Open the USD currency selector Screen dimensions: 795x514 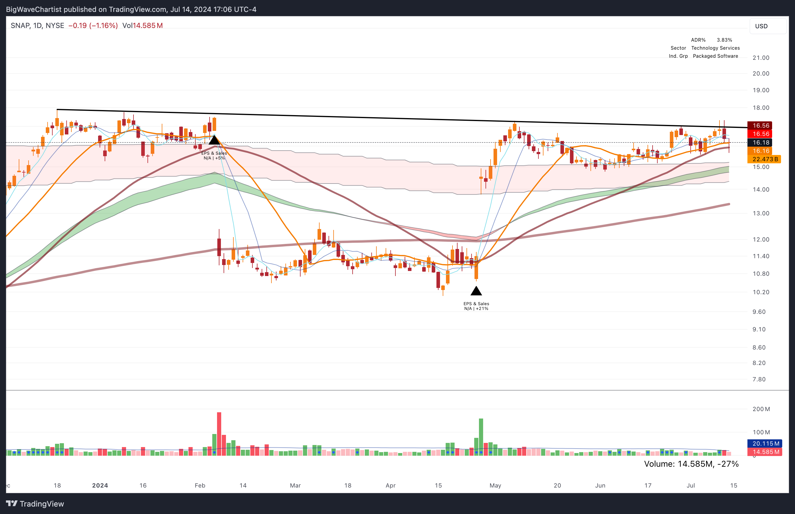click(767, 26)
